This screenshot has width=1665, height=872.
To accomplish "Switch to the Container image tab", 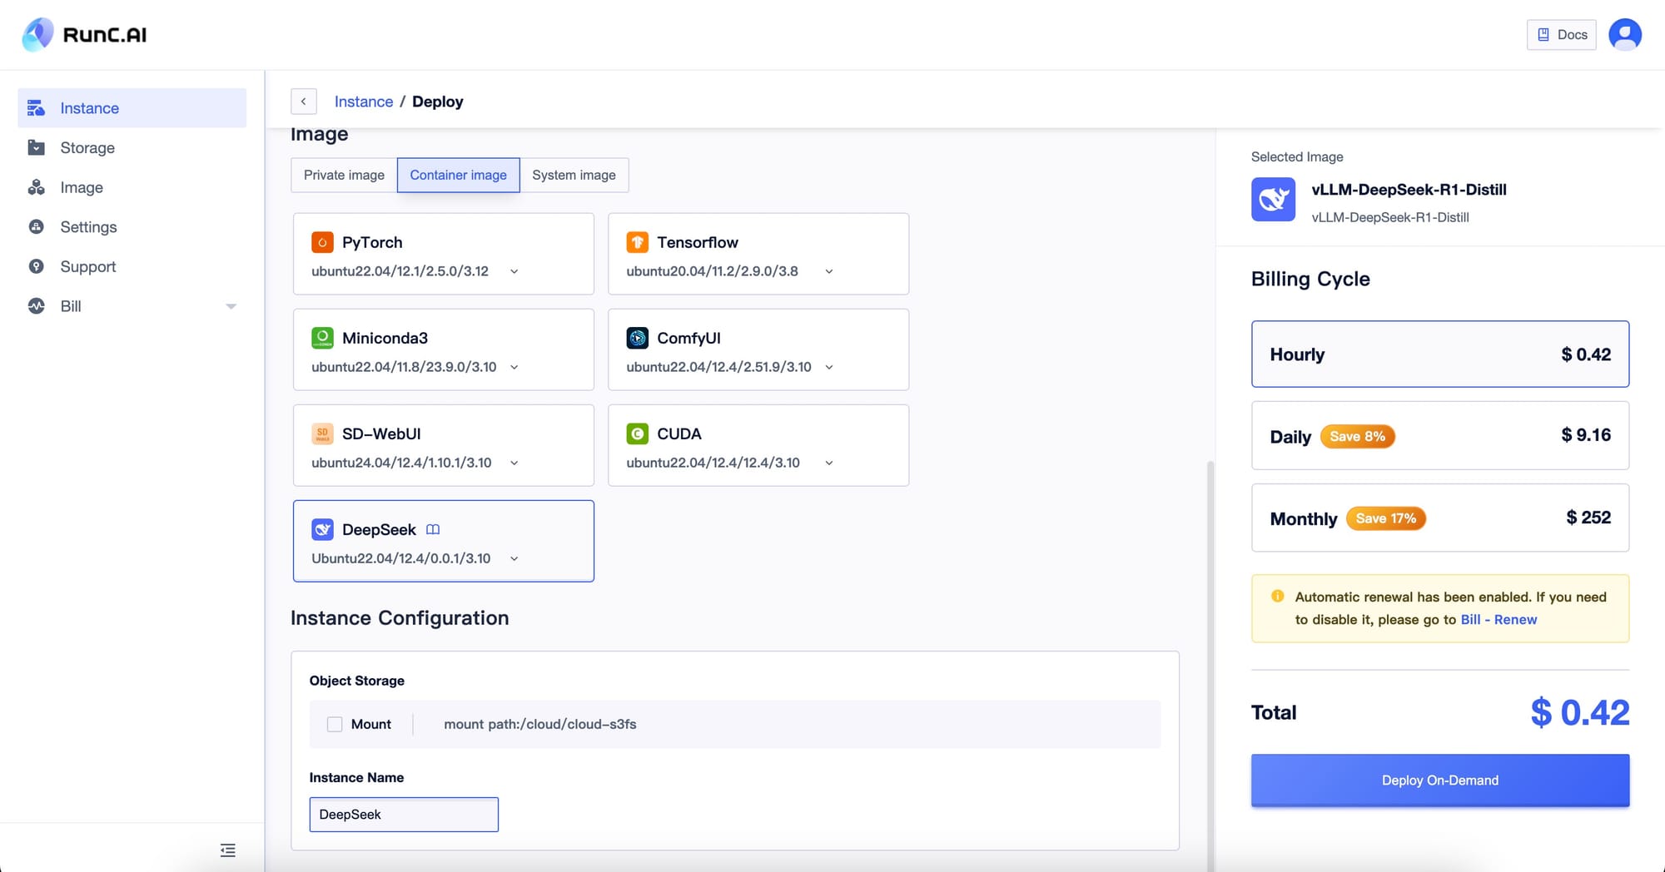I will pyautogui.click(x=458, y=175).
